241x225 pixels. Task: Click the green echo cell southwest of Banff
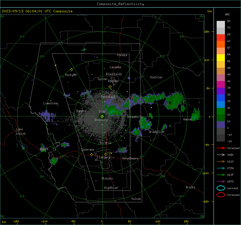(x=54, y=161)
